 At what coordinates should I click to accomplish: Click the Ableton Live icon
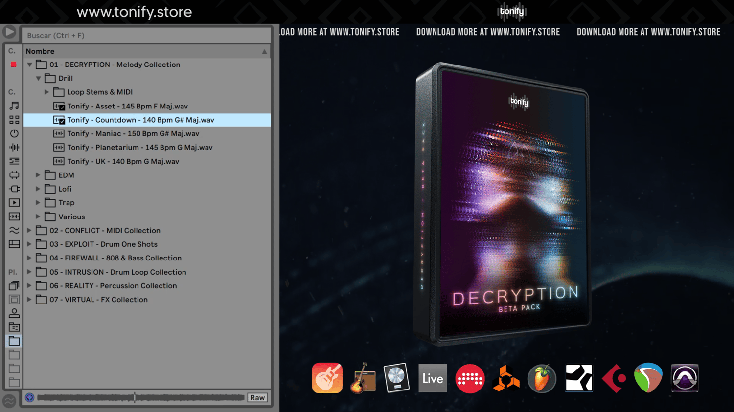tap(433, 378)
